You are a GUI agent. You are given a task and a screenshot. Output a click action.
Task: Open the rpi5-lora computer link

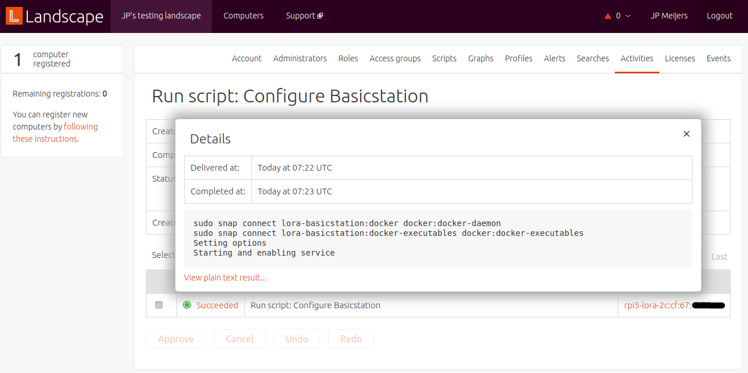pos(657,305)
